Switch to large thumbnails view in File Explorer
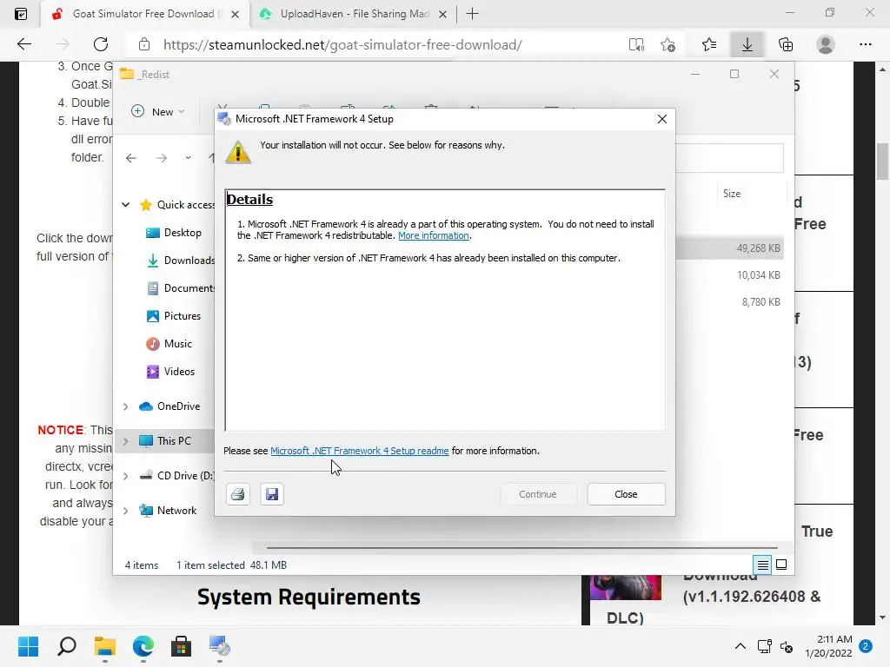Image resolution: width=890 pixels, height=667 pixels. coord(781,565)
